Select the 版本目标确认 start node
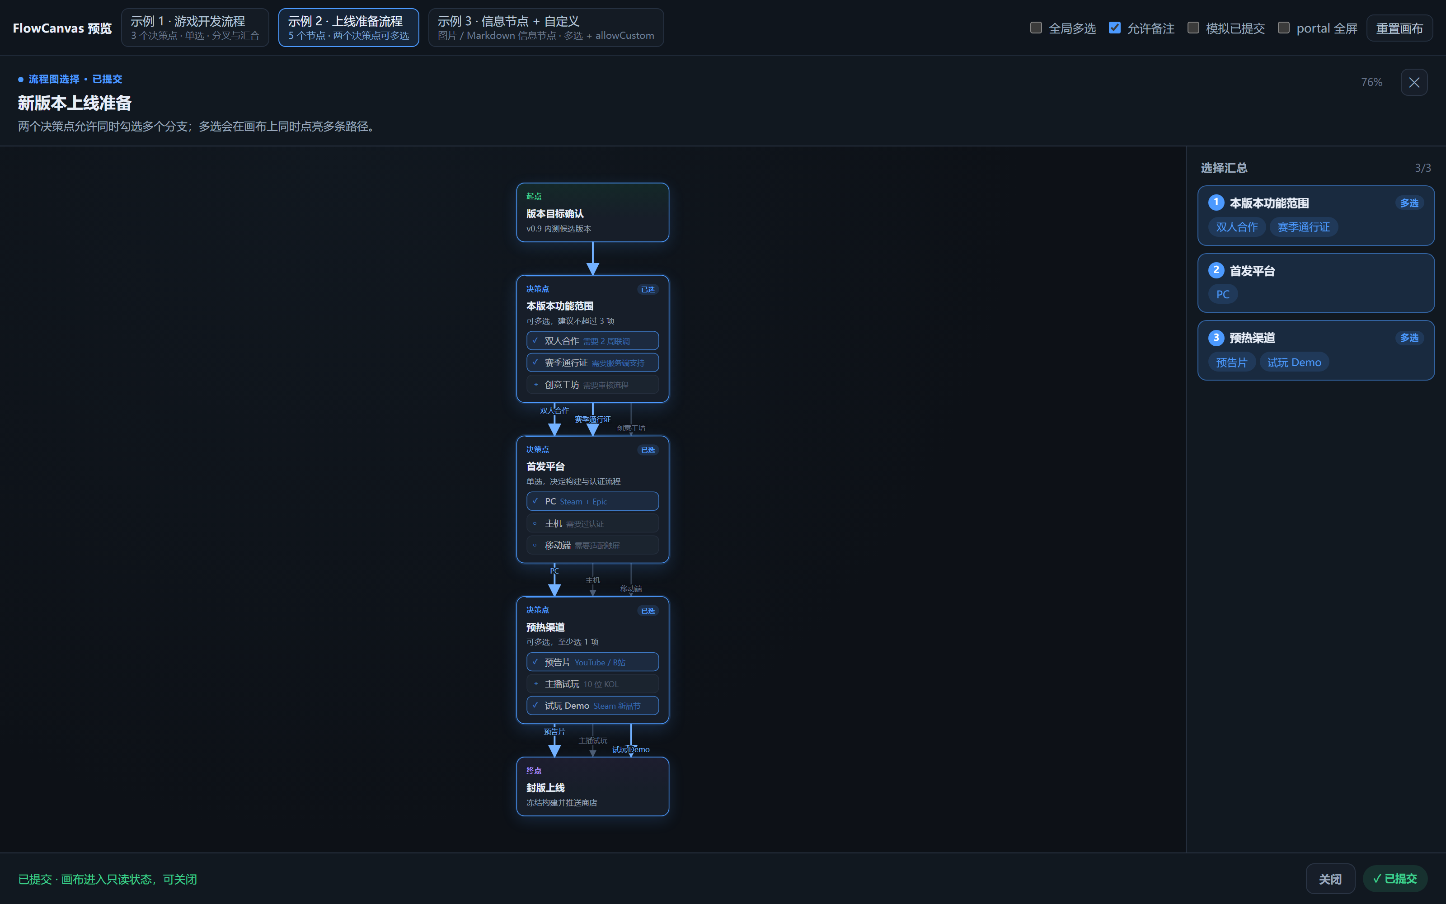Image resolution: width=1446 pixels, height=904 pixels. [592, 212]
